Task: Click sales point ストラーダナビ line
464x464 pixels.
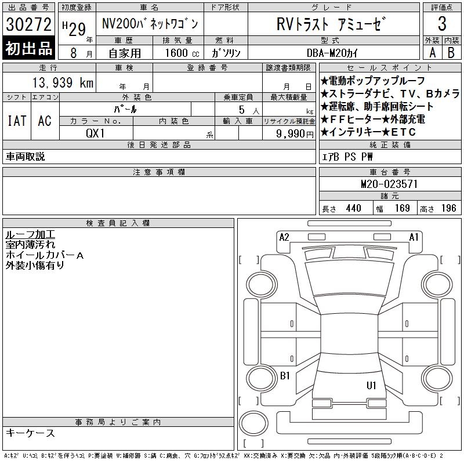Action: tap(390, 93)
